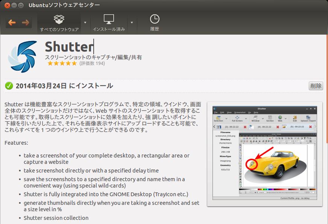Maximize the Ubuntu Software Center window
The height and width of the screenshot is (224, 328).
click(21, 5)
